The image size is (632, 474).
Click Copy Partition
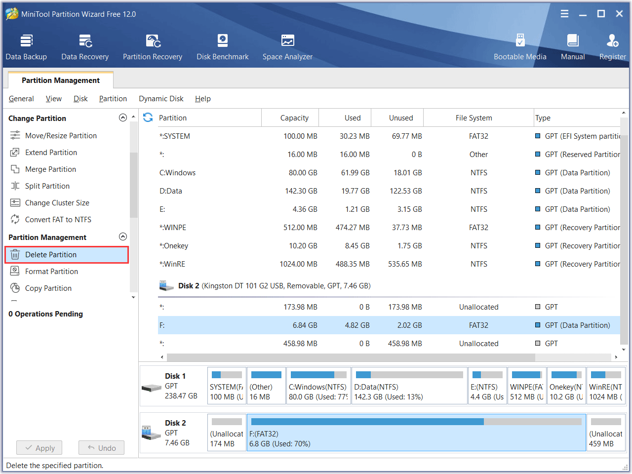(x=48, y=288)
